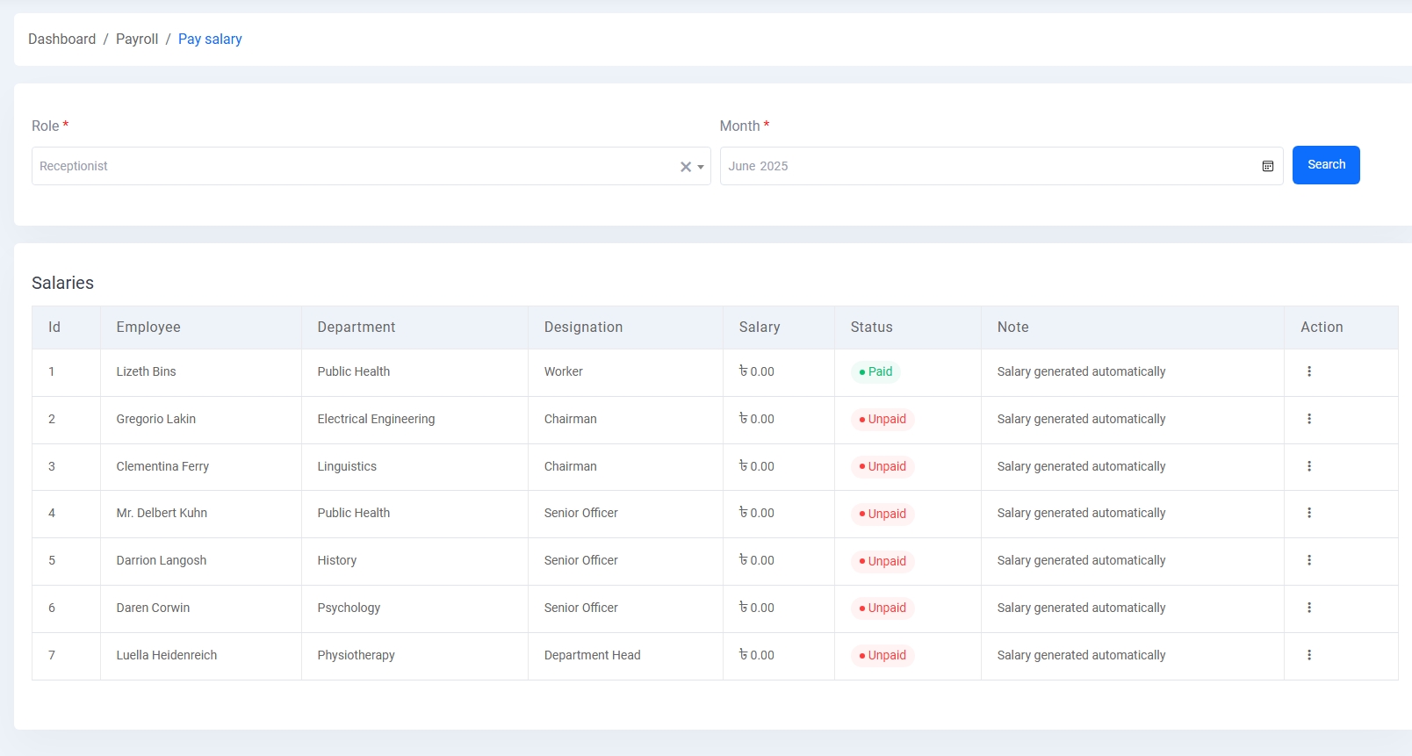Open action menu for Daren Corwin
1412x756 pixels.
tap(1308, 608)
